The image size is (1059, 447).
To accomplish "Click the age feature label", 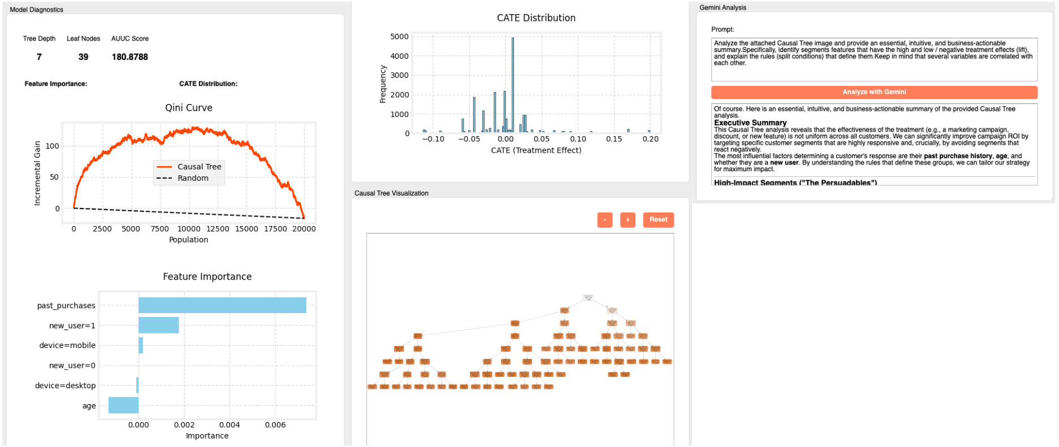I will 89,406.
